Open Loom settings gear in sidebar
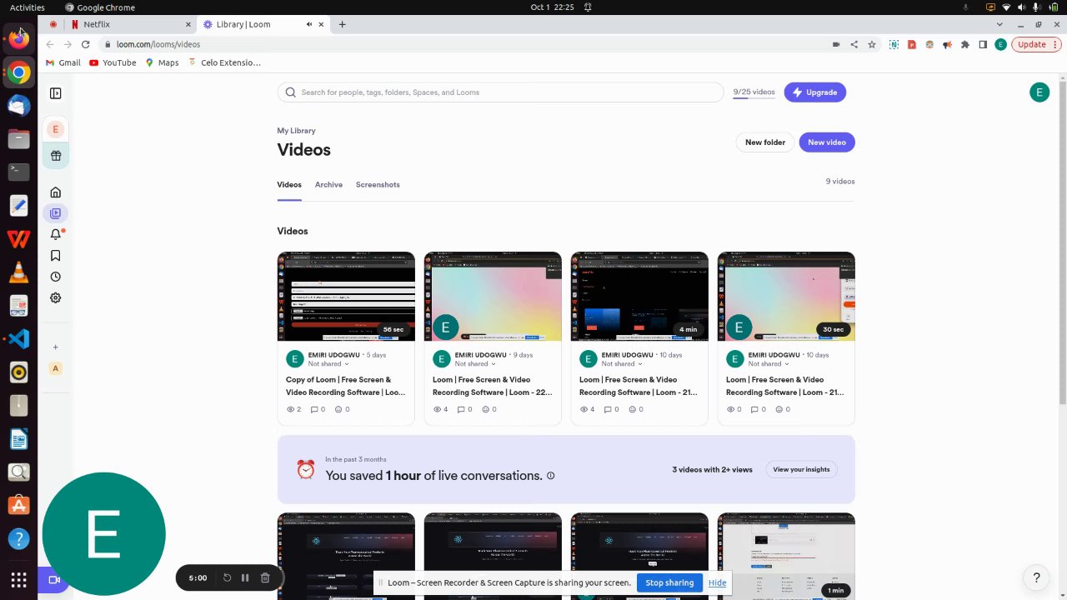The height and width of the screenshot is (600, 1067). (56, 297)
